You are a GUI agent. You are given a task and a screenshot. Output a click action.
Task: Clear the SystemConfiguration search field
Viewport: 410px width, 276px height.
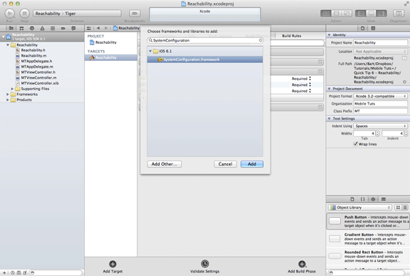(261, 40)
